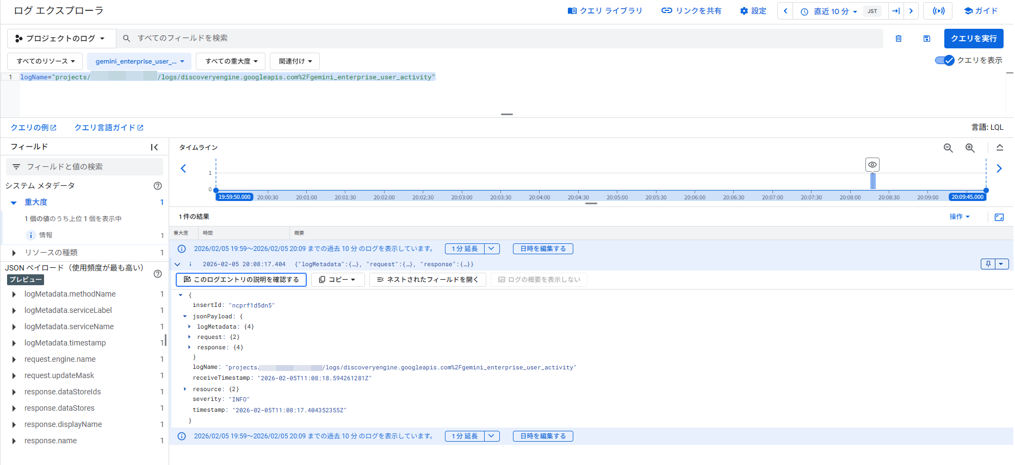The height and width of the screenshot is (465, 1015).
Task: Jump to latest time icon
Action: pyautogui.click(x=896, y=11)
